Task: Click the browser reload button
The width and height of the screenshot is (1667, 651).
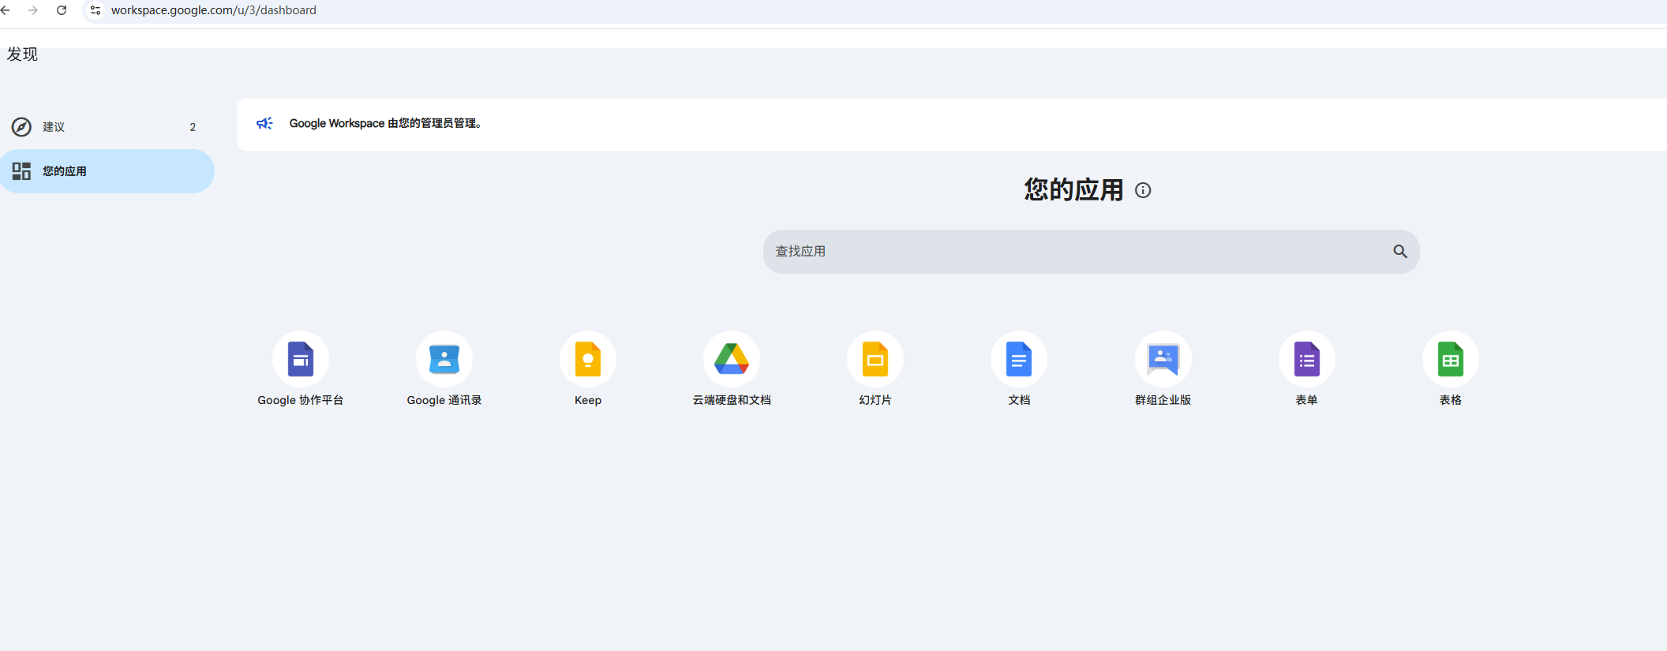Action: [62, 10]
